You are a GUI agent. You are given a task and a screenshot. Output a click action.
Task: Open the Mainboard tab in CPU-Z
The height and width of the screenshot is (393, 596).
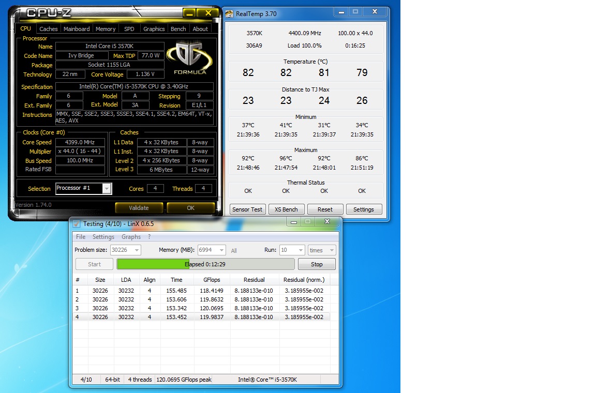point(77,29)
